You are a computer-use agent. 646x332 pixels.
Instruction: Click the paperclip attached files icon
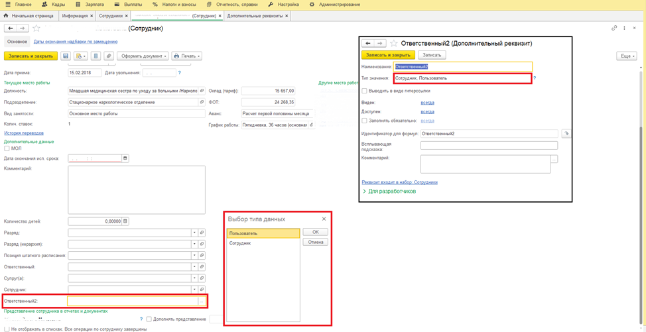[x=109, y=56]
